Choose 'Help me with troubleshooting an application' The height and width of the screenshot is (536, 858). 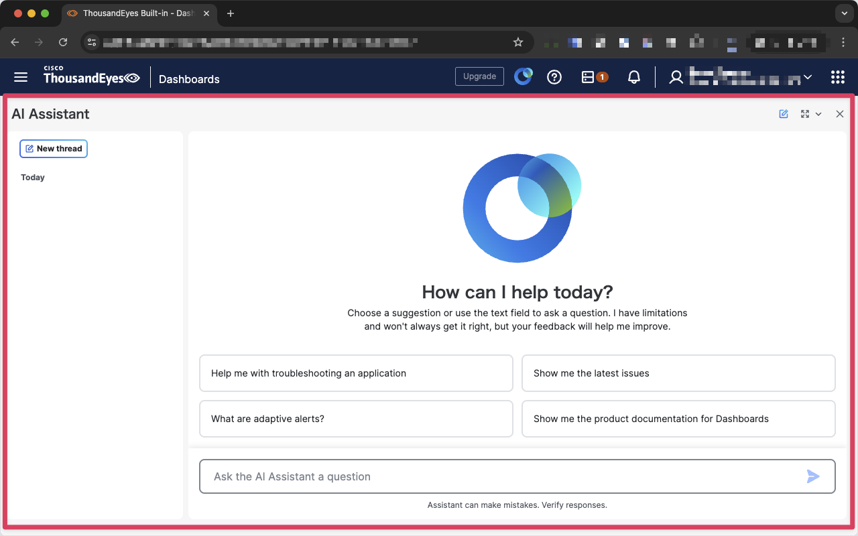coord(356,373)
